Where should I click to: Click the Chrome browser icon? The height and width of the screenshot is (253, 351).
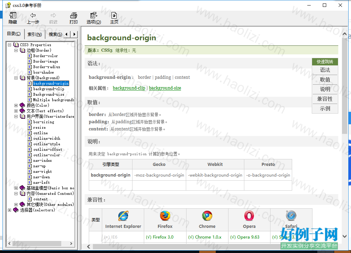pos(207,216)
